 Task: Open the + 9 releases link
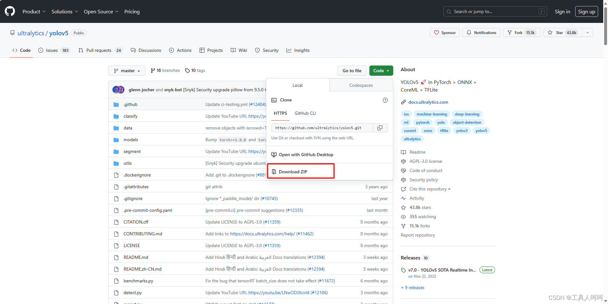point(413,288)
